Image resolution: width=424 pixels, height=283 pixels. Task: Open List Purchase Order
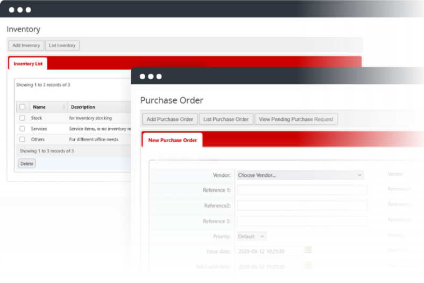[x=226, y=119]
